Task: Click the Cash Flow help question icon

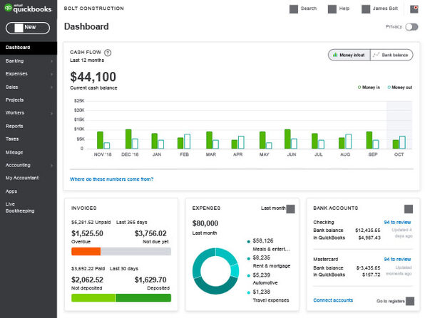Action: pos(108,53)
